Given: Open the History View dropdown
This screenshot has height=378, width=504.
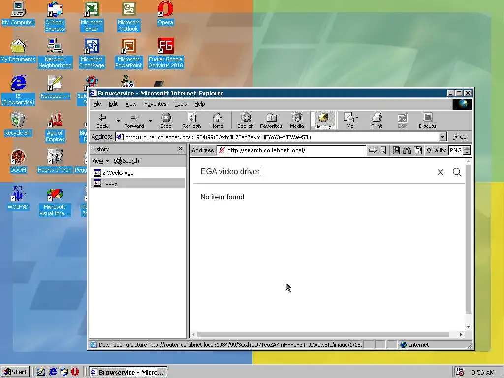Looking at the screenshot, I should click(x=100, y=161).
